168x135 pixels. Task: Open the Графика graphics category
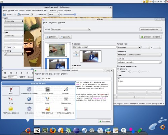(x=66, y=91)
